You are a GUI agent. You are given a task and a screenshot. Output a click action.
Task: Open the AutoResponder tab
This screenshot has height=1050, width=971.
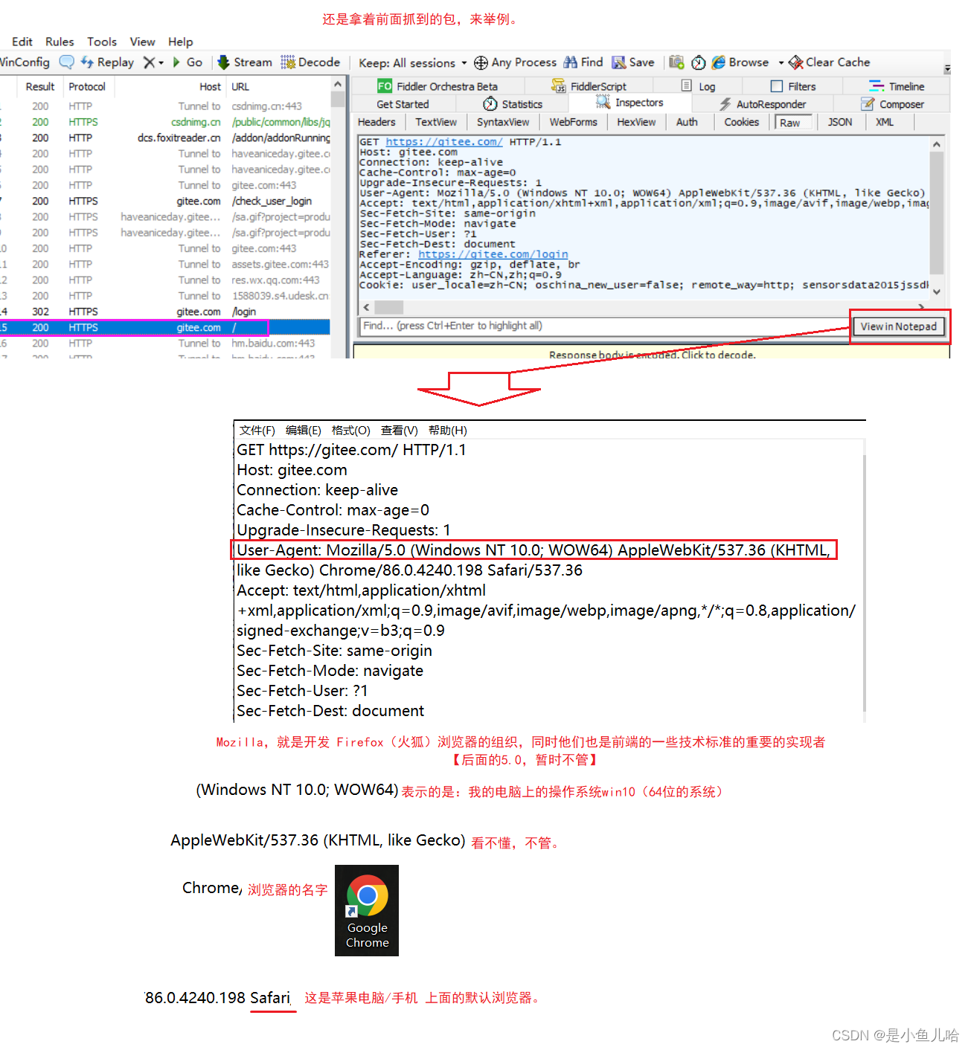tap(763, 104)
